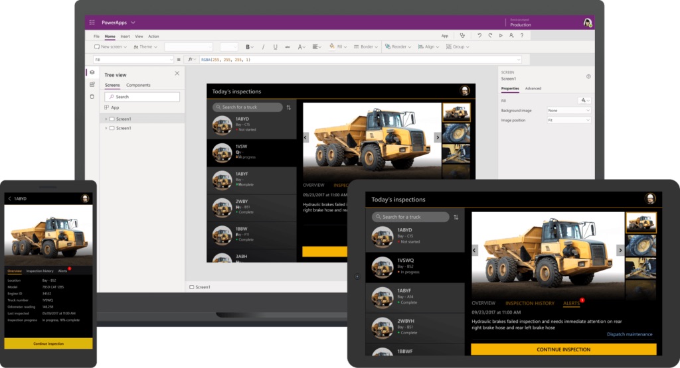Click sort icon in tablet truck list

456,217
